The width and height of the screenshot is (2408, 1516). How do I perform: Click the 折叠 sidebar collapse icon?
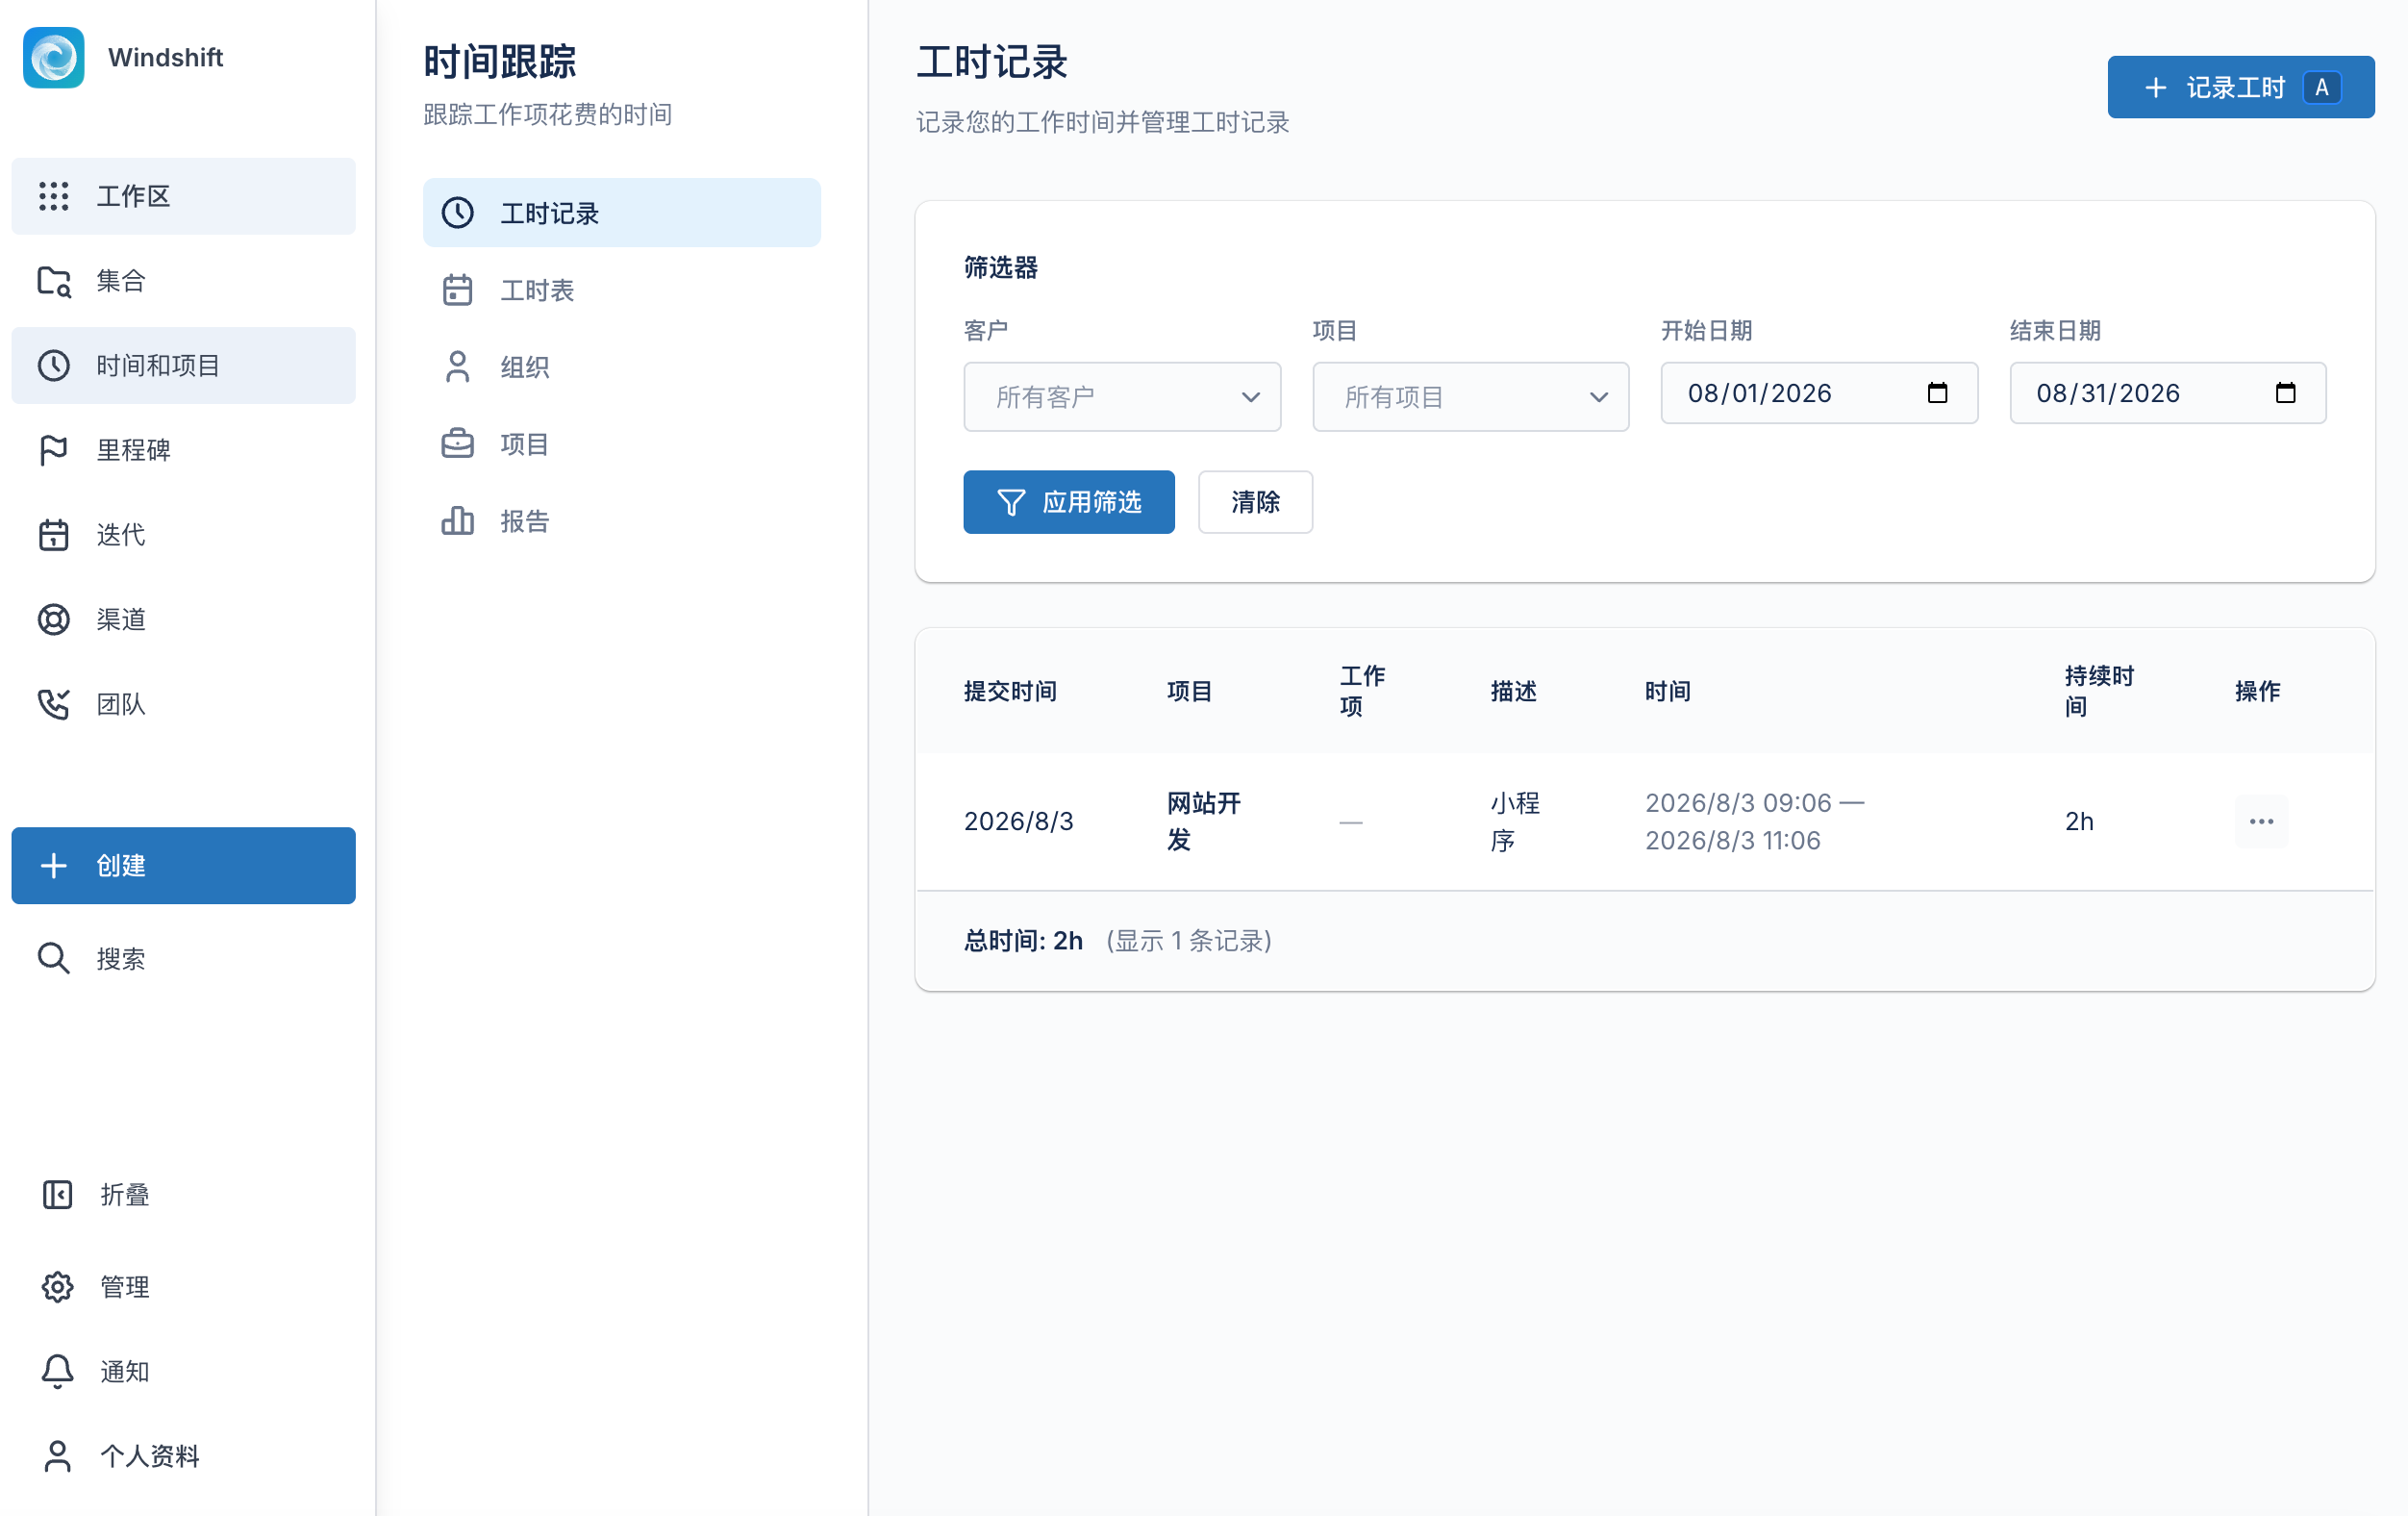pos(58,1195)
